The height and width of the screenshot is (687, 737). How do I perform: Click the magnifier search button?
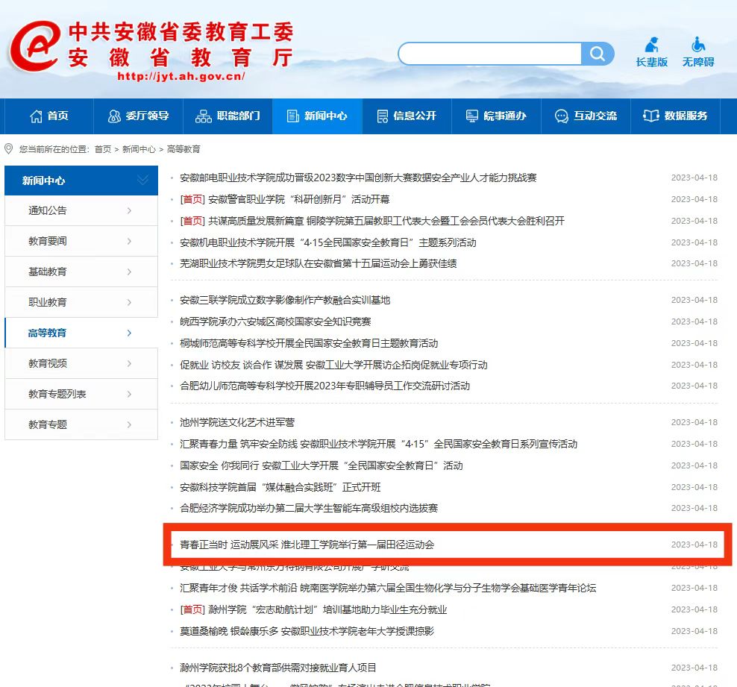pyautogui.click(x=598, y=54)
